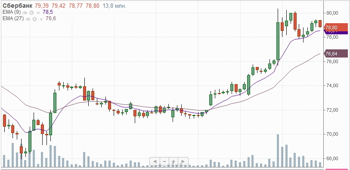The image size is (350, 170).
Task: Click the tallest volume bar
Action: point(278,151)
